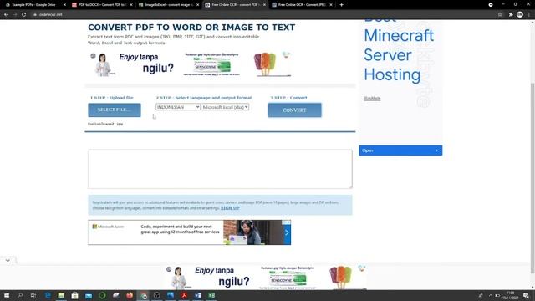Switch to the PDF to DOCX tab
The width and height of the screenshot is (535, 301).
(x=101, y=5)
